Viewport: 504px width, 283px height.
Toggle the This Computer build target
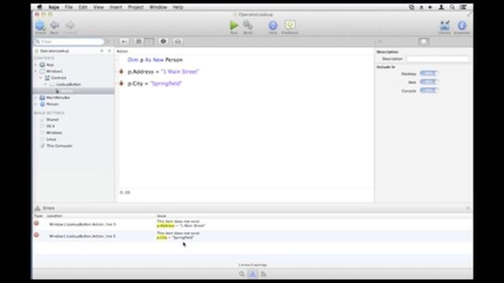point(42,145)
